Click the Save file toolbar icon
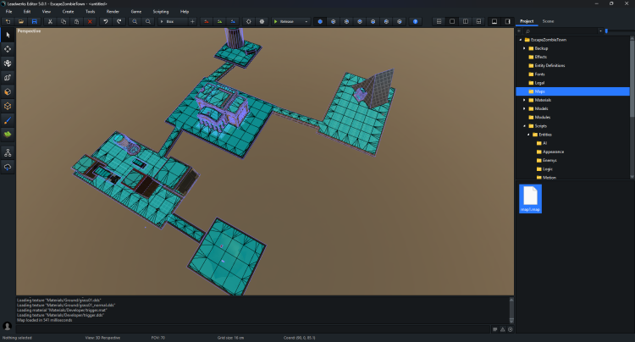Screen dimensions: 635x342 (x=33, y=20)
